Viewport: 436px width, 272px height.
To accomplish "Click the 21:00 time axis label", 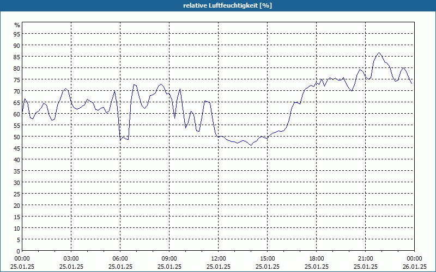I will pos(365,259).
